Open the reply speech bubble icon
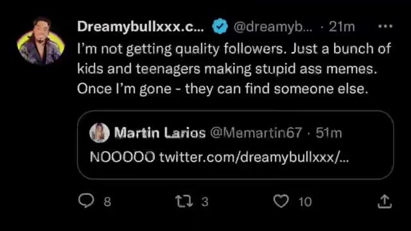 [86, 201]
